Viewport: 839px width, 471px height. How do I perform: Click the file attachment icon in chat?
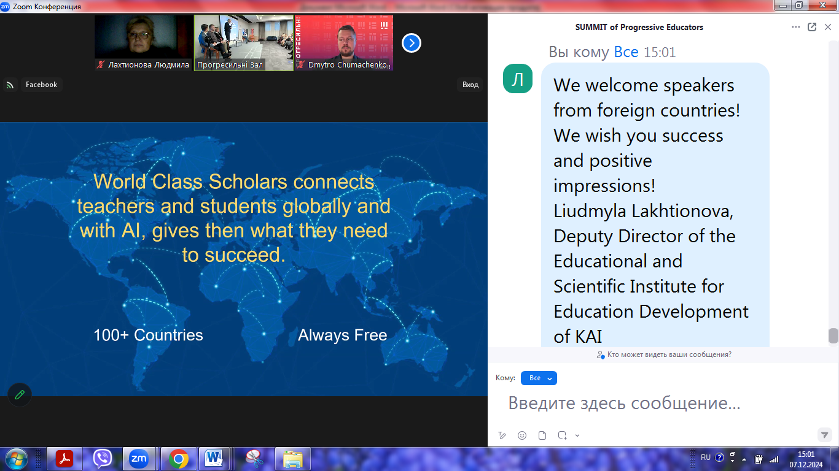click(x=542, y=435)
